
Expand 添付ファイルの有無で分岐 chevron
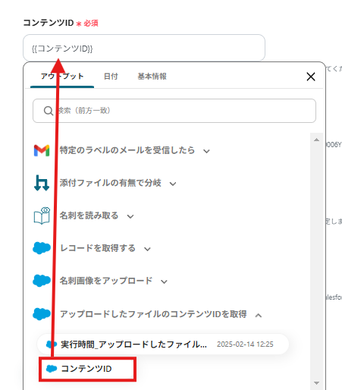(x=173, y=184)
